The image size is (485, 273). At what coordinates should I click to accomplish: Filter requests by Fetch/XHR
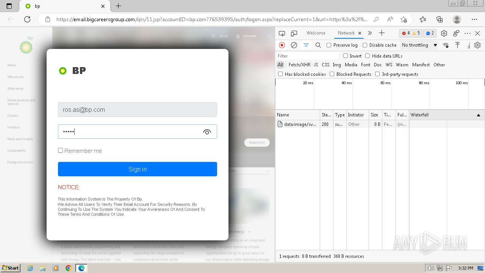[299, 65]
